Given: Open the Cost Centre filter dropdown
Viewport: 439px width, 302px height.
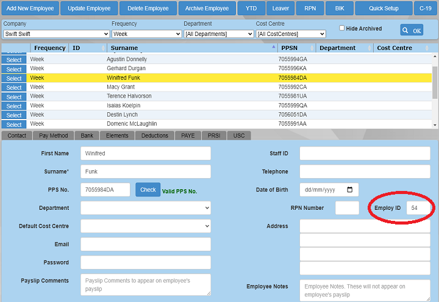Looking at the screenshot, I should (x=290, y=34).
